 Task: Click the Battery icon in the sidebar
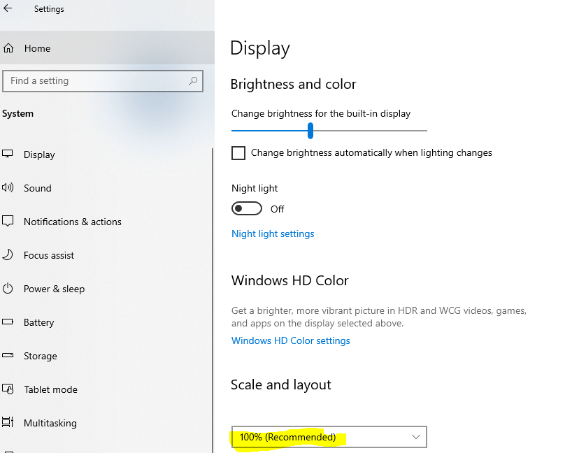click(8, 322)
